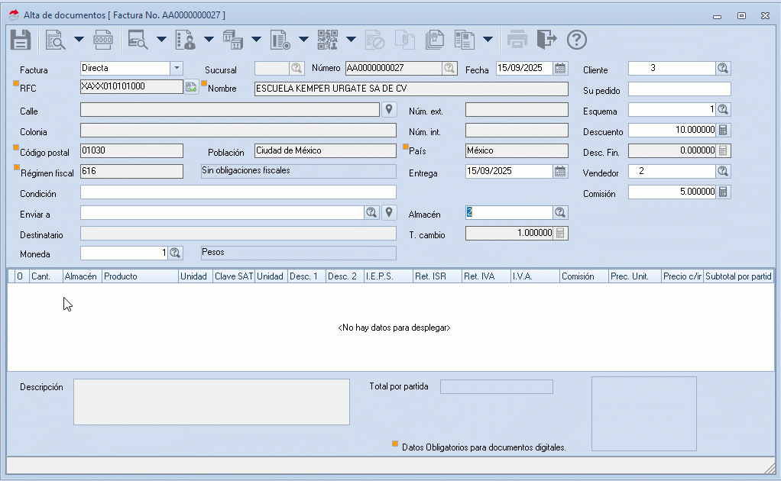The image size is (781, 481).
Task: Open the calendar picker for Fecha
Action: (561, 68)
